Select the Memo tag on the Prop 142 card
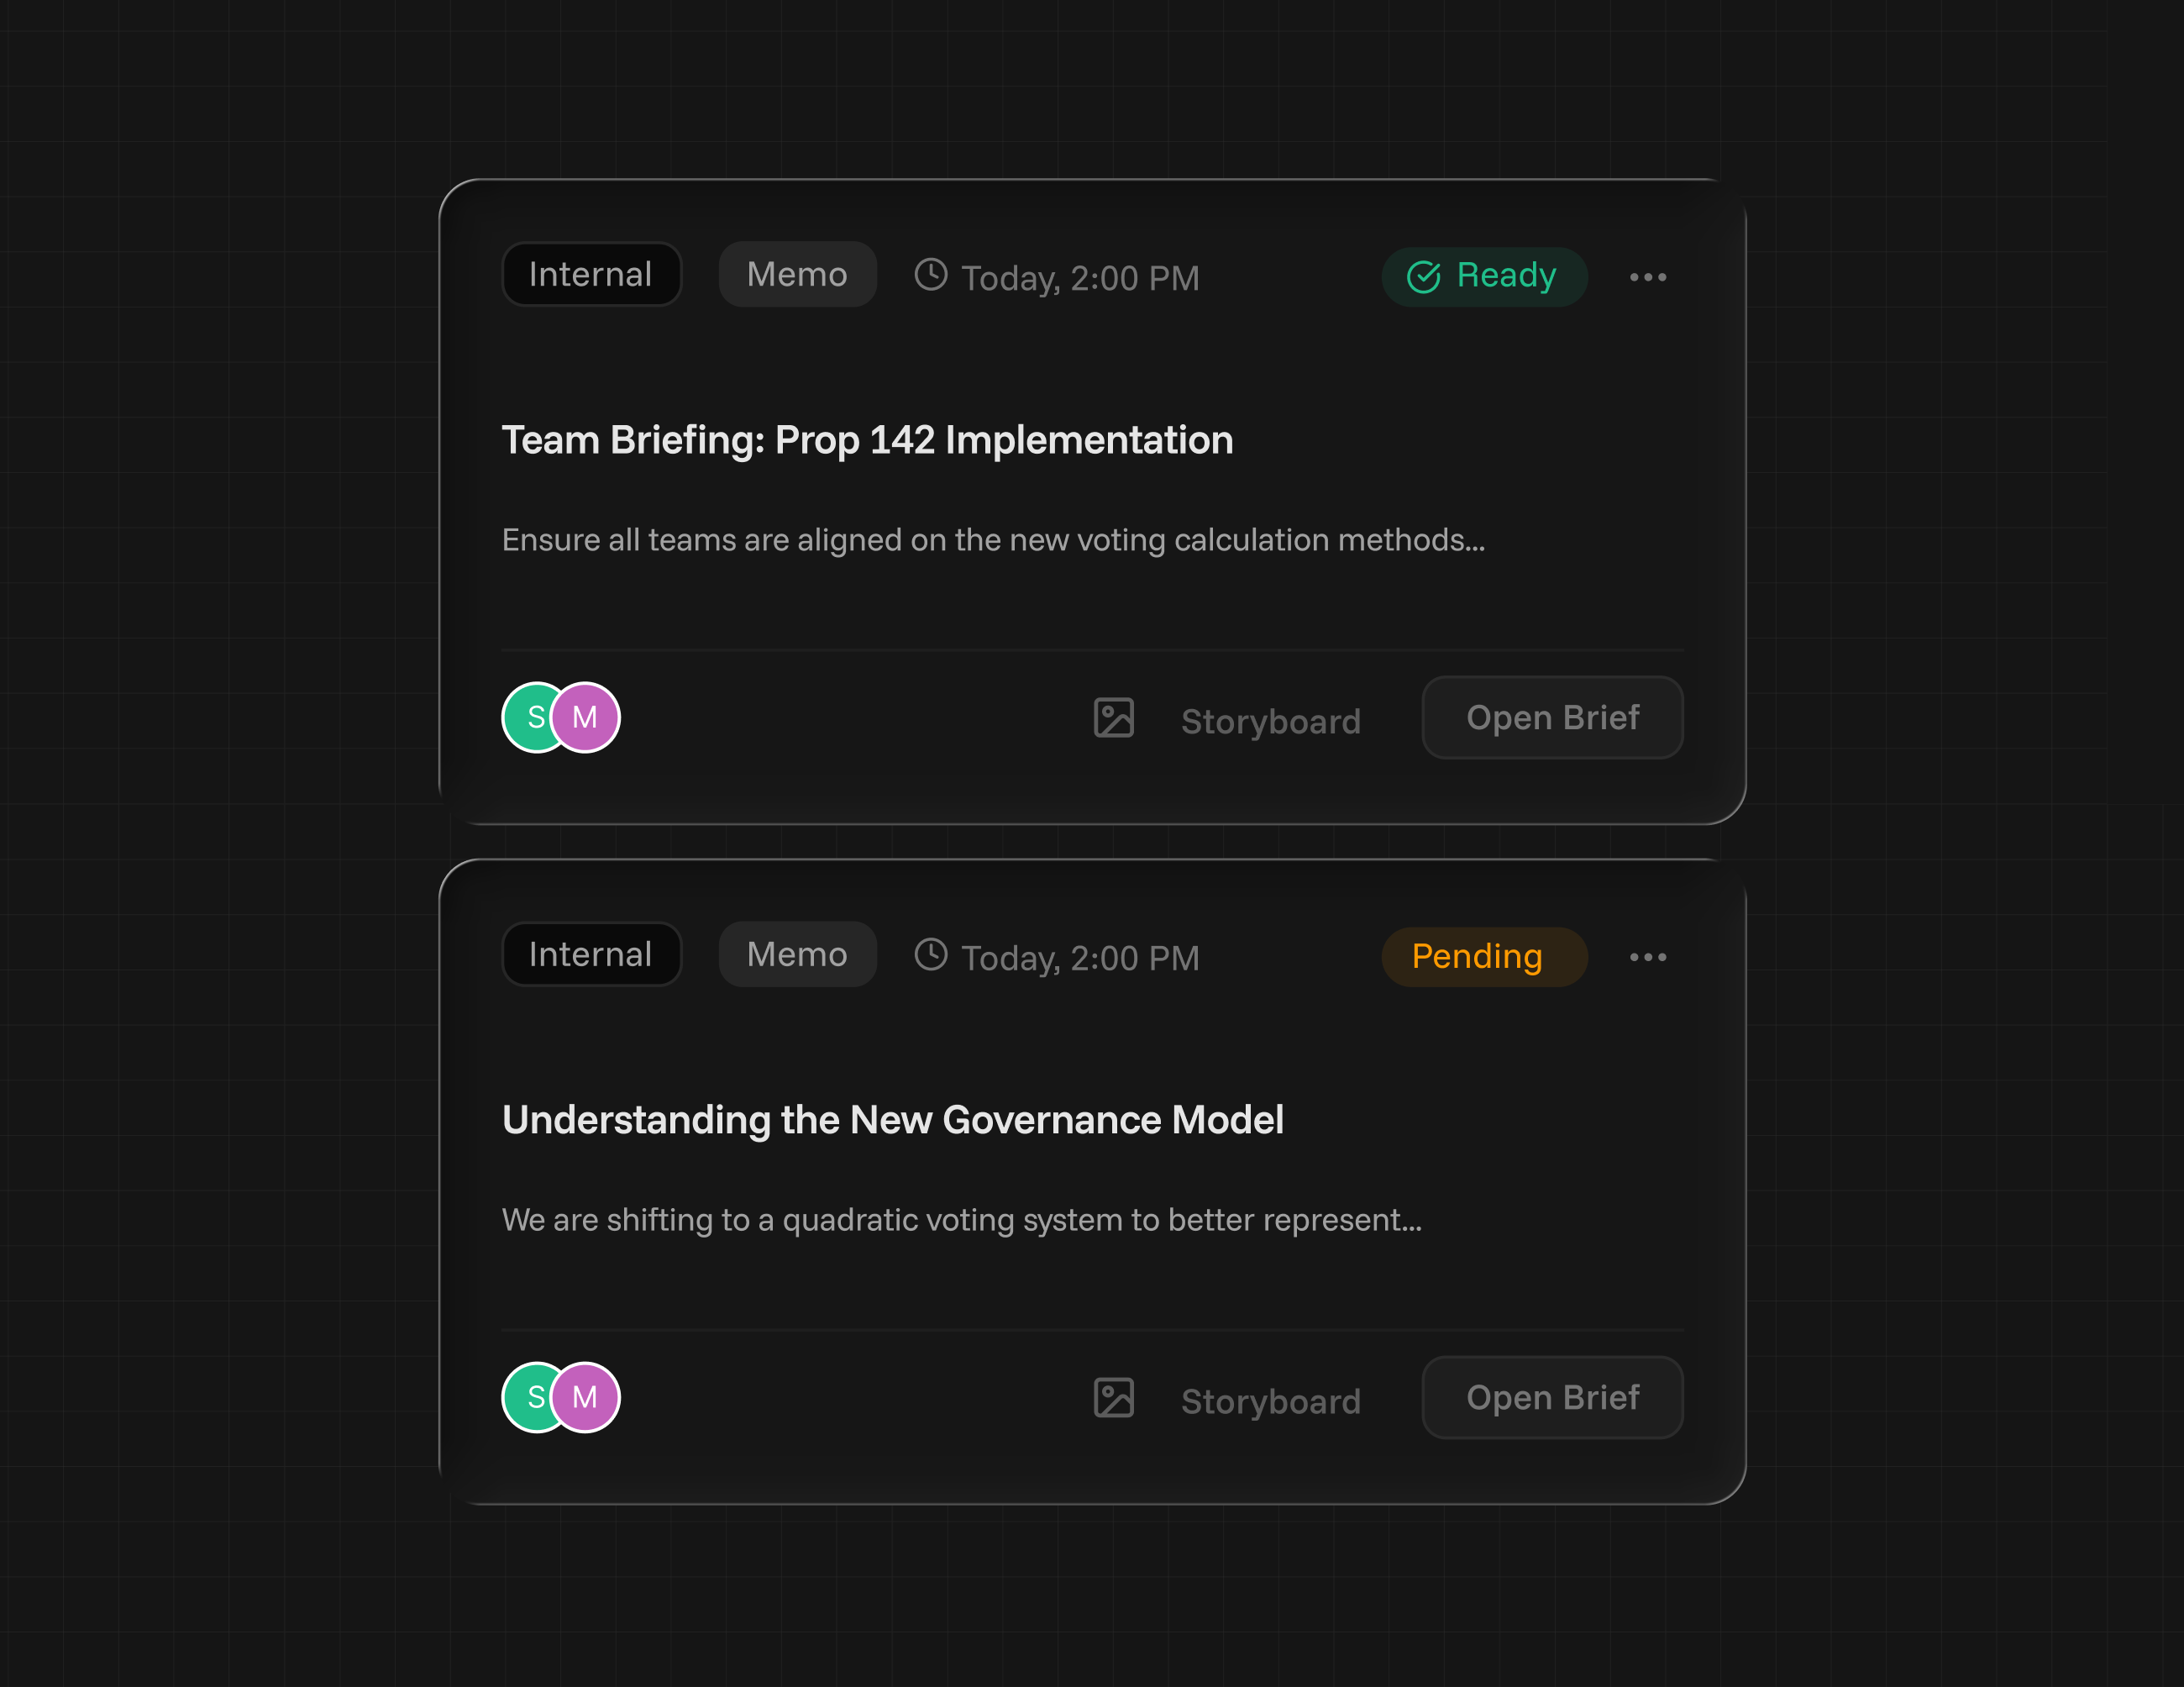The width and height of the screenshot is (2184, 1687). click(797, 274)
